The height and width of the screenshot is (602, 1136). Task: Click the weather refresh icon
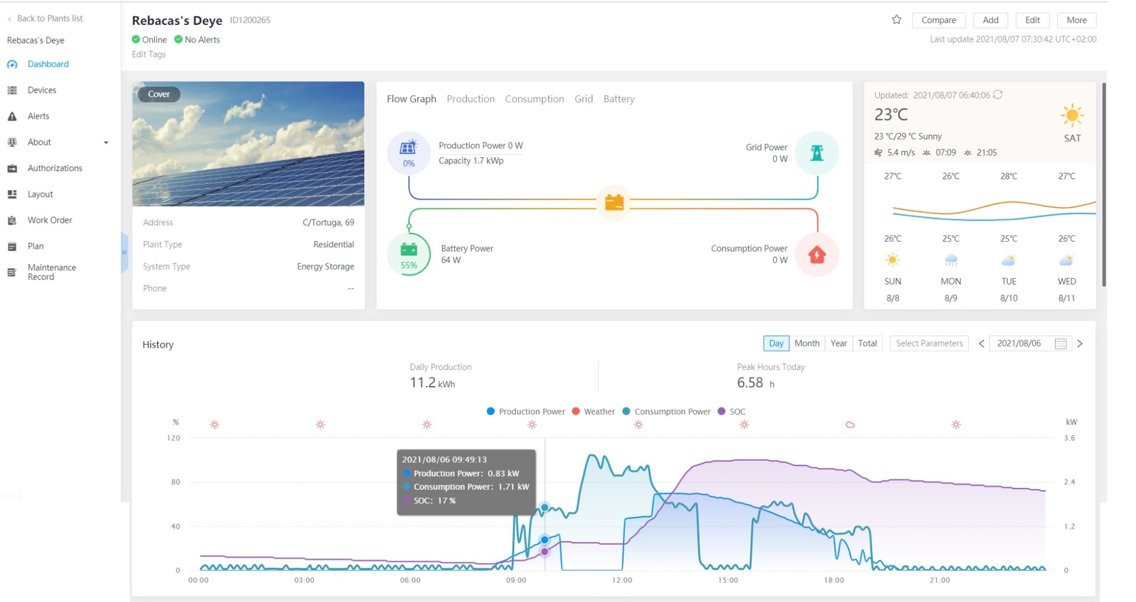(x=998, y=95)
